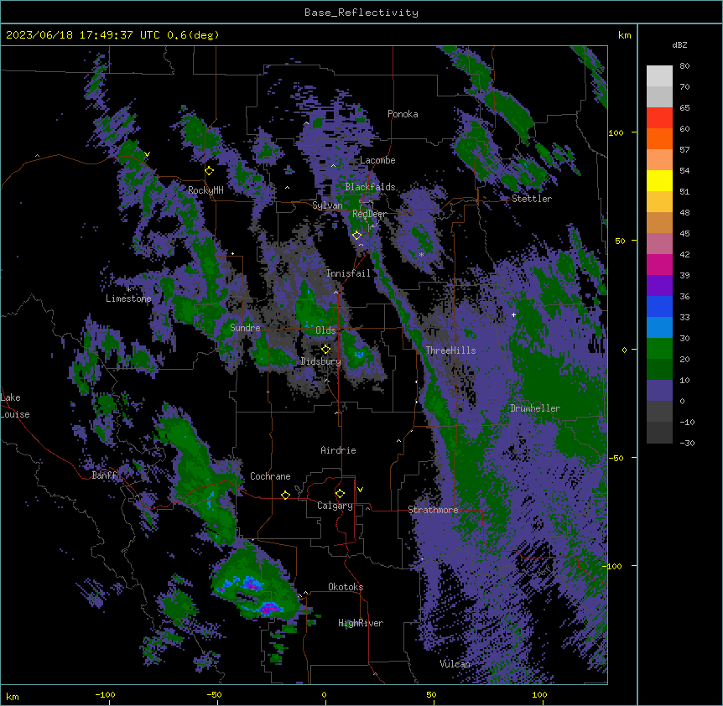Viewport: 723px width, 706px height.
Task: Click the white asterisk marker above Limestone
Action: pos(128,289)
